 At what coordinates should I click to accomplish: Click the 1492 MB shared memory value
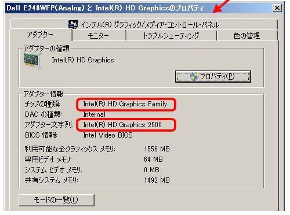point(157,180)
